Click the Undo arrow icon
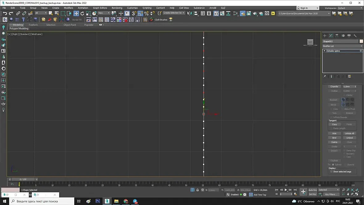Viewport: 364px width, 205px height. [5, 13]
